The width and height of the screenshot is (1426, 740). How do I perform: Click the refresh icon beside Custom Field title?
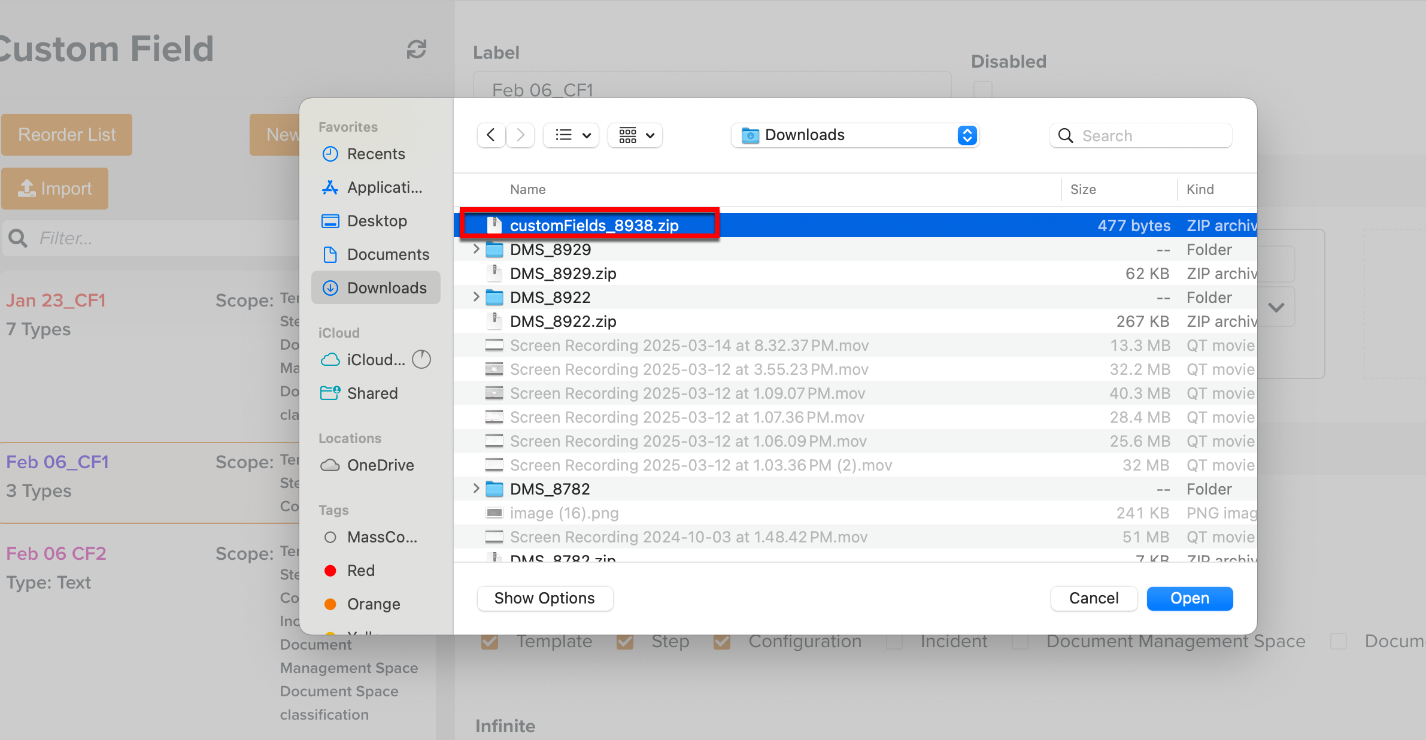(417, 50)
